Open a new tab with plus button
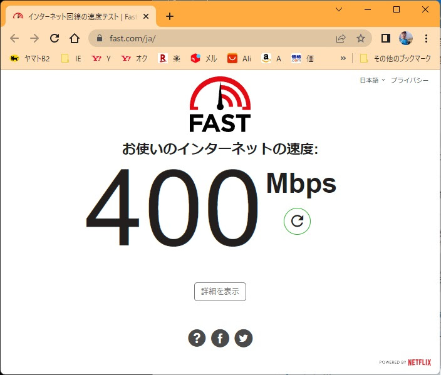The width and height of the screenshot is (441, 375). pos(170,16)
